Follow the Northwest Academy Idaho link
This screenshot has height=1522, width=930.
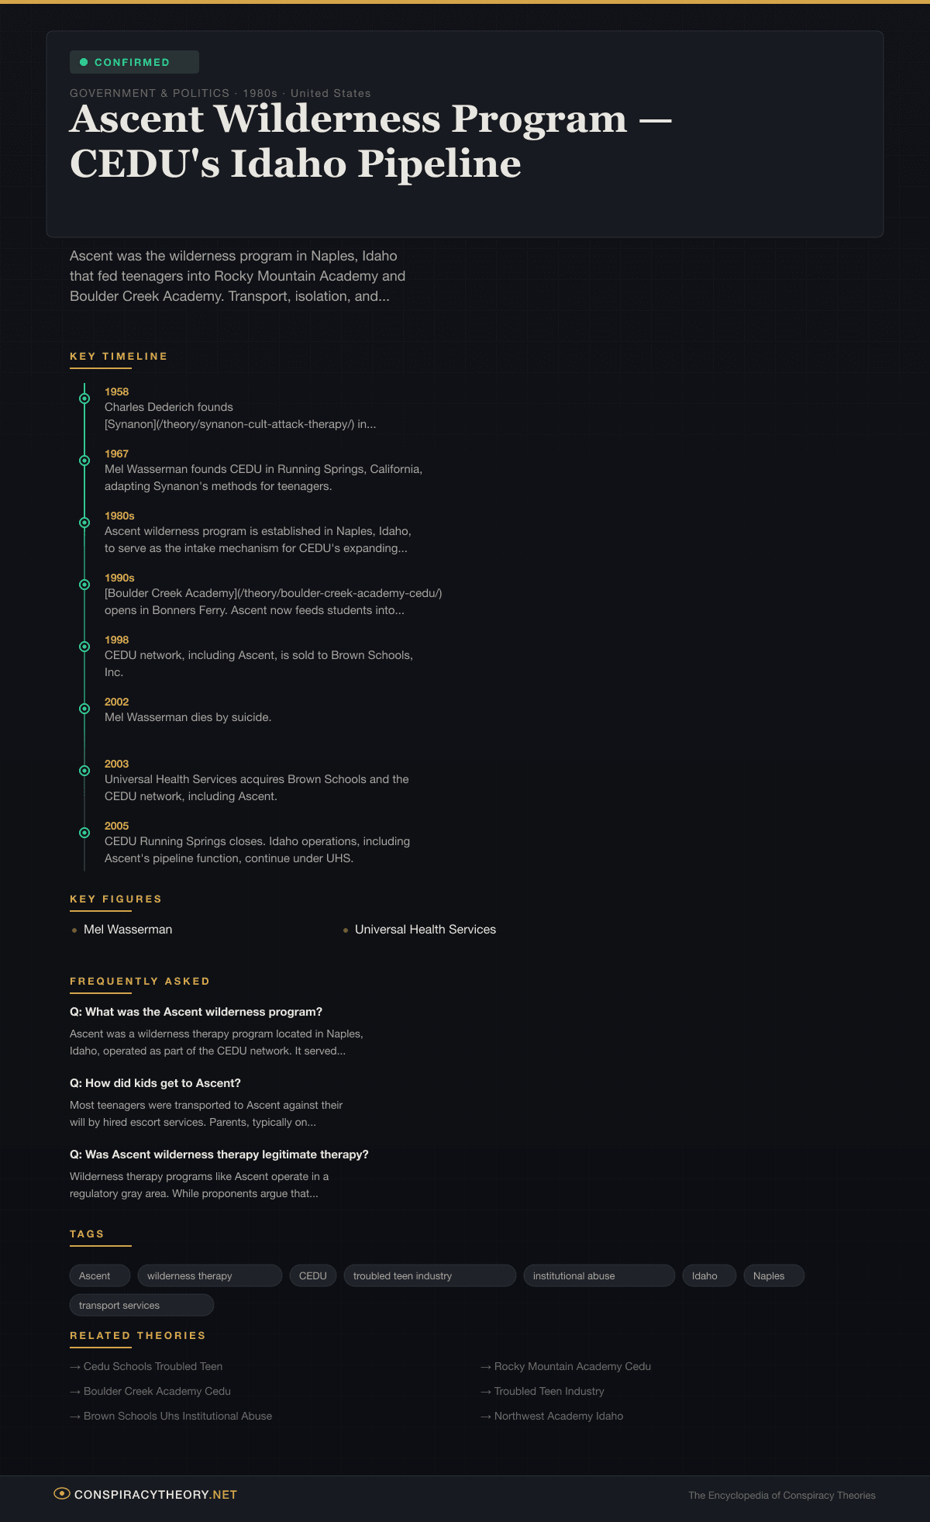[558, 1416]
